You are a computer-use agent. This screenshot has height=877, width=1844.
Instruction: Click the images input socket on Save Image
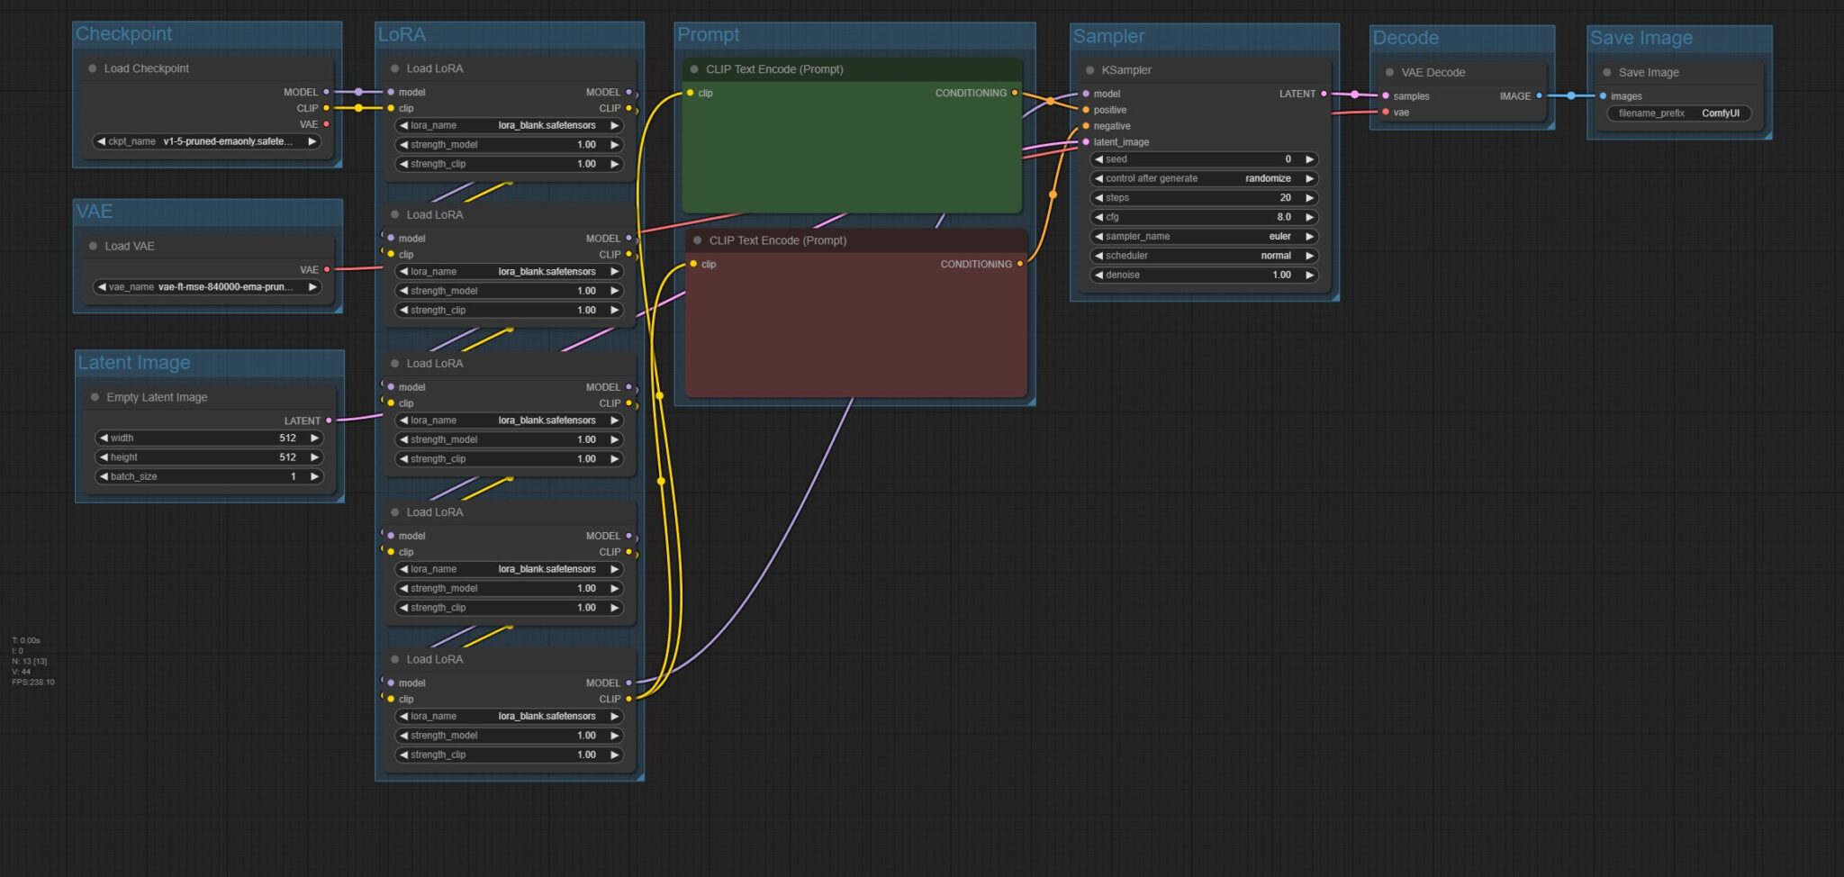1603,96
